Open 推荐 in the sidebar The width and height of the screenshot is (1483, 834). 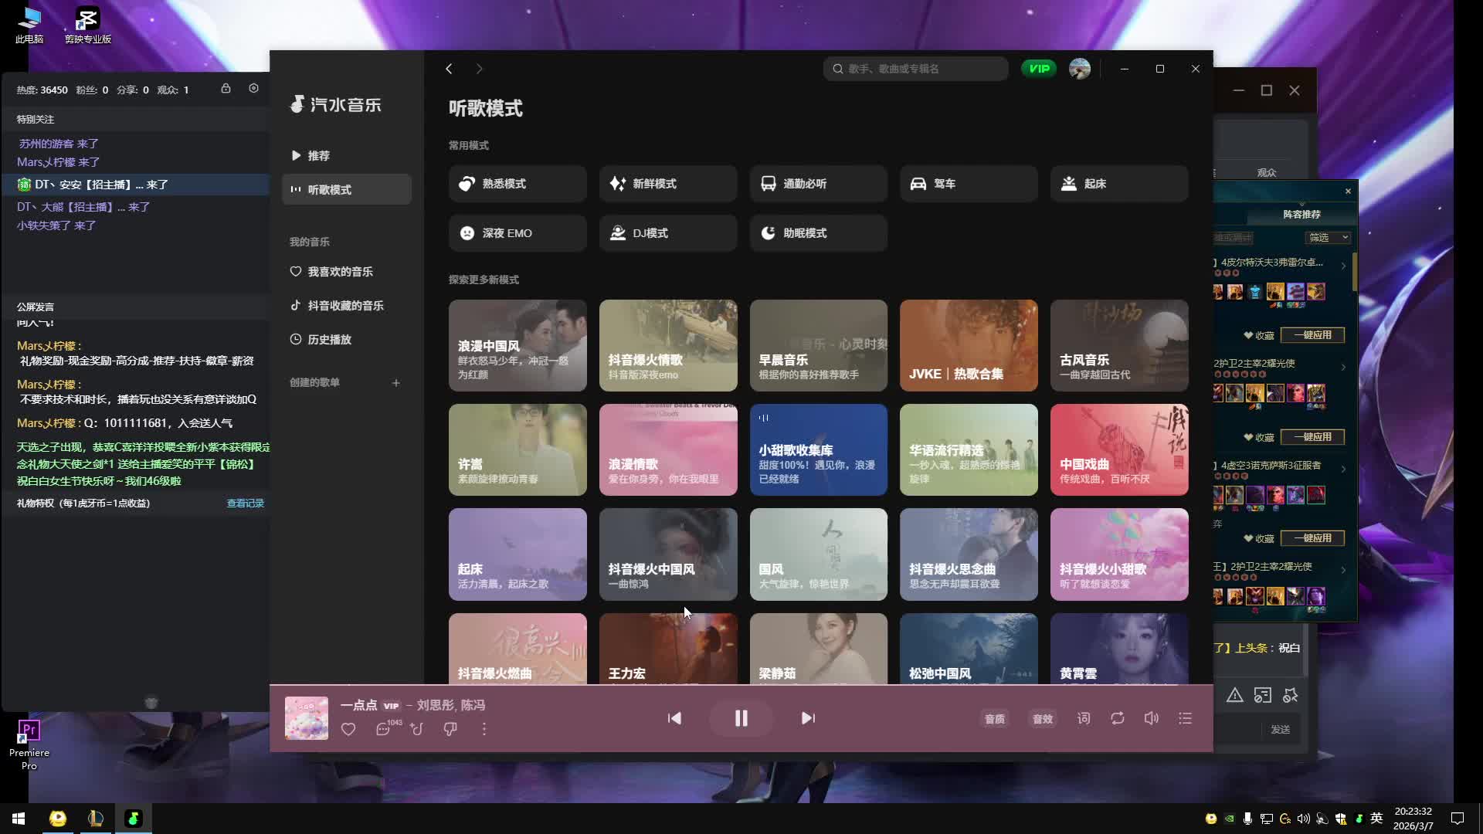coord(319,156)
